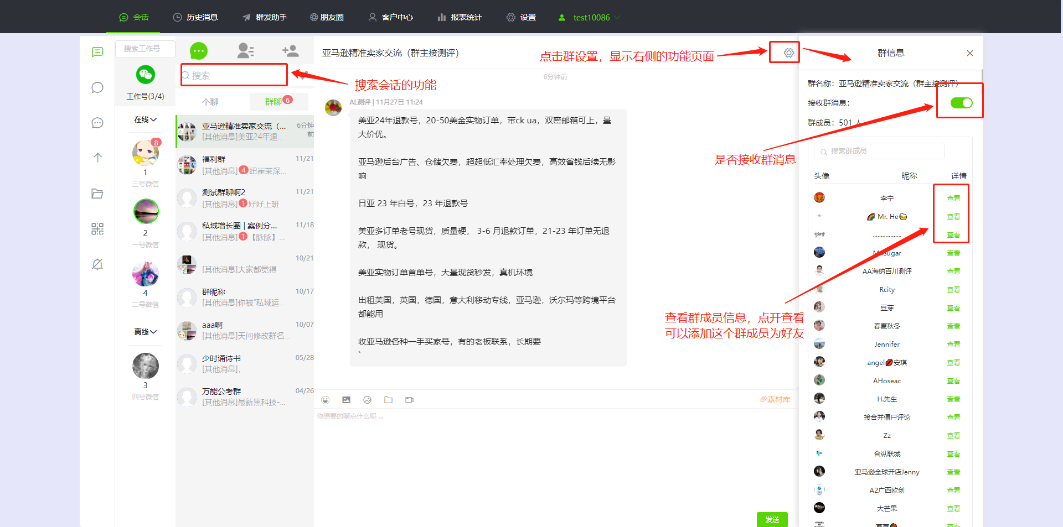
Task: Click the group settings gear icon
Action: (x=788, y=53)
